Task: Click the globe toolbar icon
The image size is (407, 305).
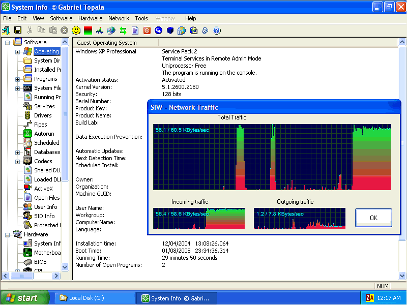Action: [111, 30]
